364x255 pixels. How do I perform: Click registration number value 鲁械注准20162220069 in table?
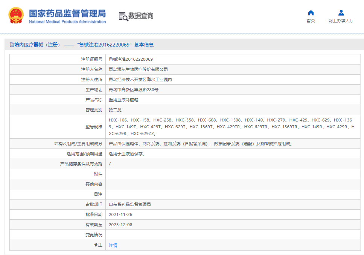tap(131, 59)
